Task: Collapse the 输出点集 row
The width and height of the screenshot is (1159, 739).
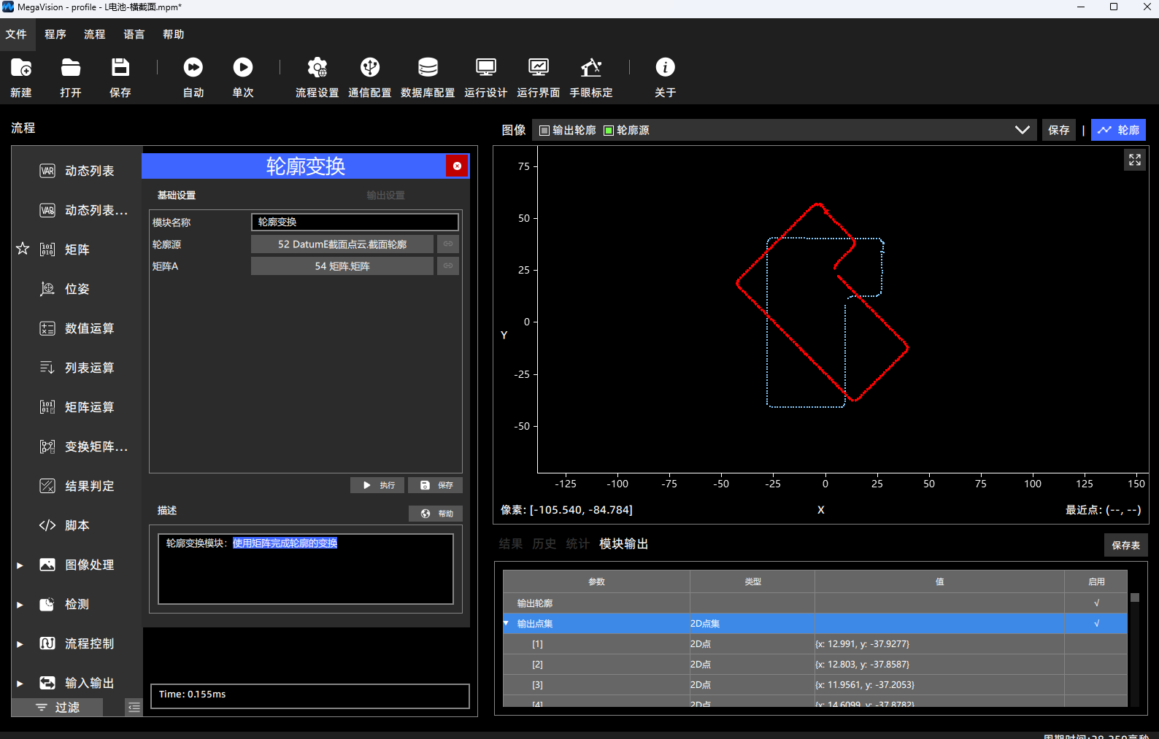Action: [506, 623]
